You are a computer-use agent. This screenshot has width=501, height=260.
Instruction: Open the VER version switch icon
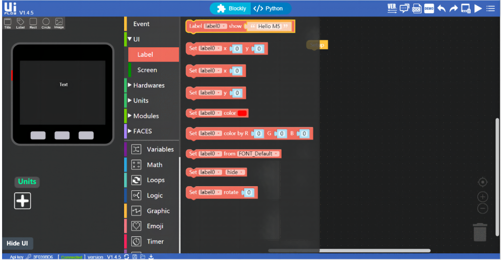[392, 8]
